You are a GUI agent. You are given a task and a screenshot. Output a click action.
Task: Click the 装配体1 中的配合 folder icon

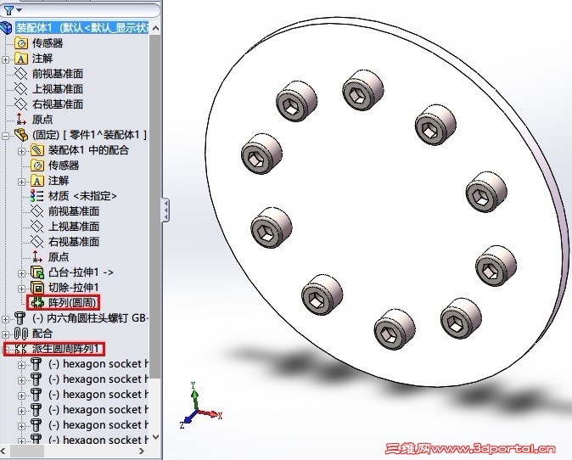click(36, 150)
